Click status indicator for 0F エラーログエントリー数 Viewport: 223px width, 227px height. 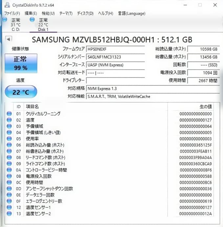pyautogui.click(x=9, y=201)
